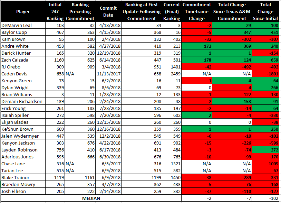
Task: Select the 'Erick Young' player cell
Action: tap(23, 108)
